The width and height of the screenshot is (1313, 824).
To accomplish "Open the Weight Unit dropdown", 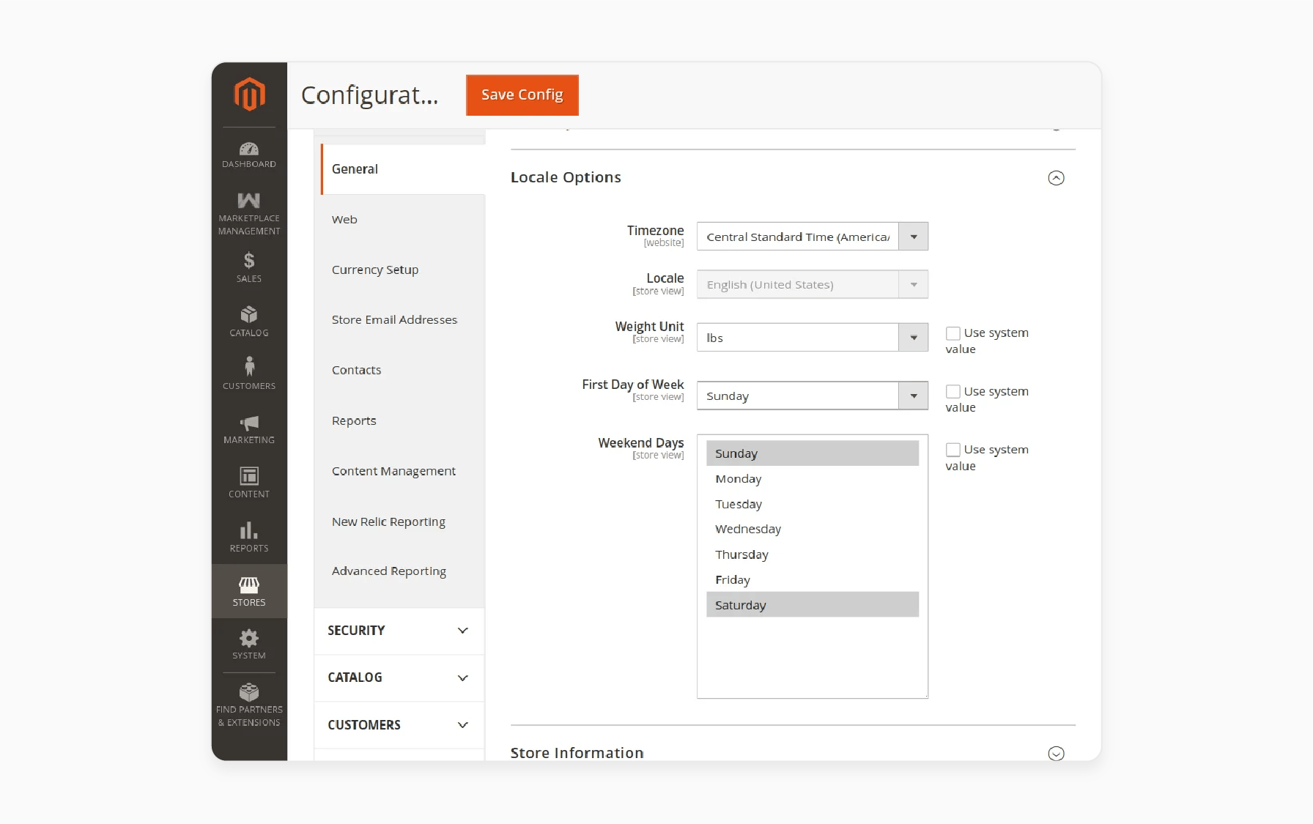I will click(813, 338).
